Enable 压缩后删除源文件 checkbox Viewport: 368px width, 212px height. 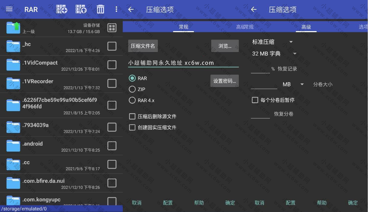[132, 116]
